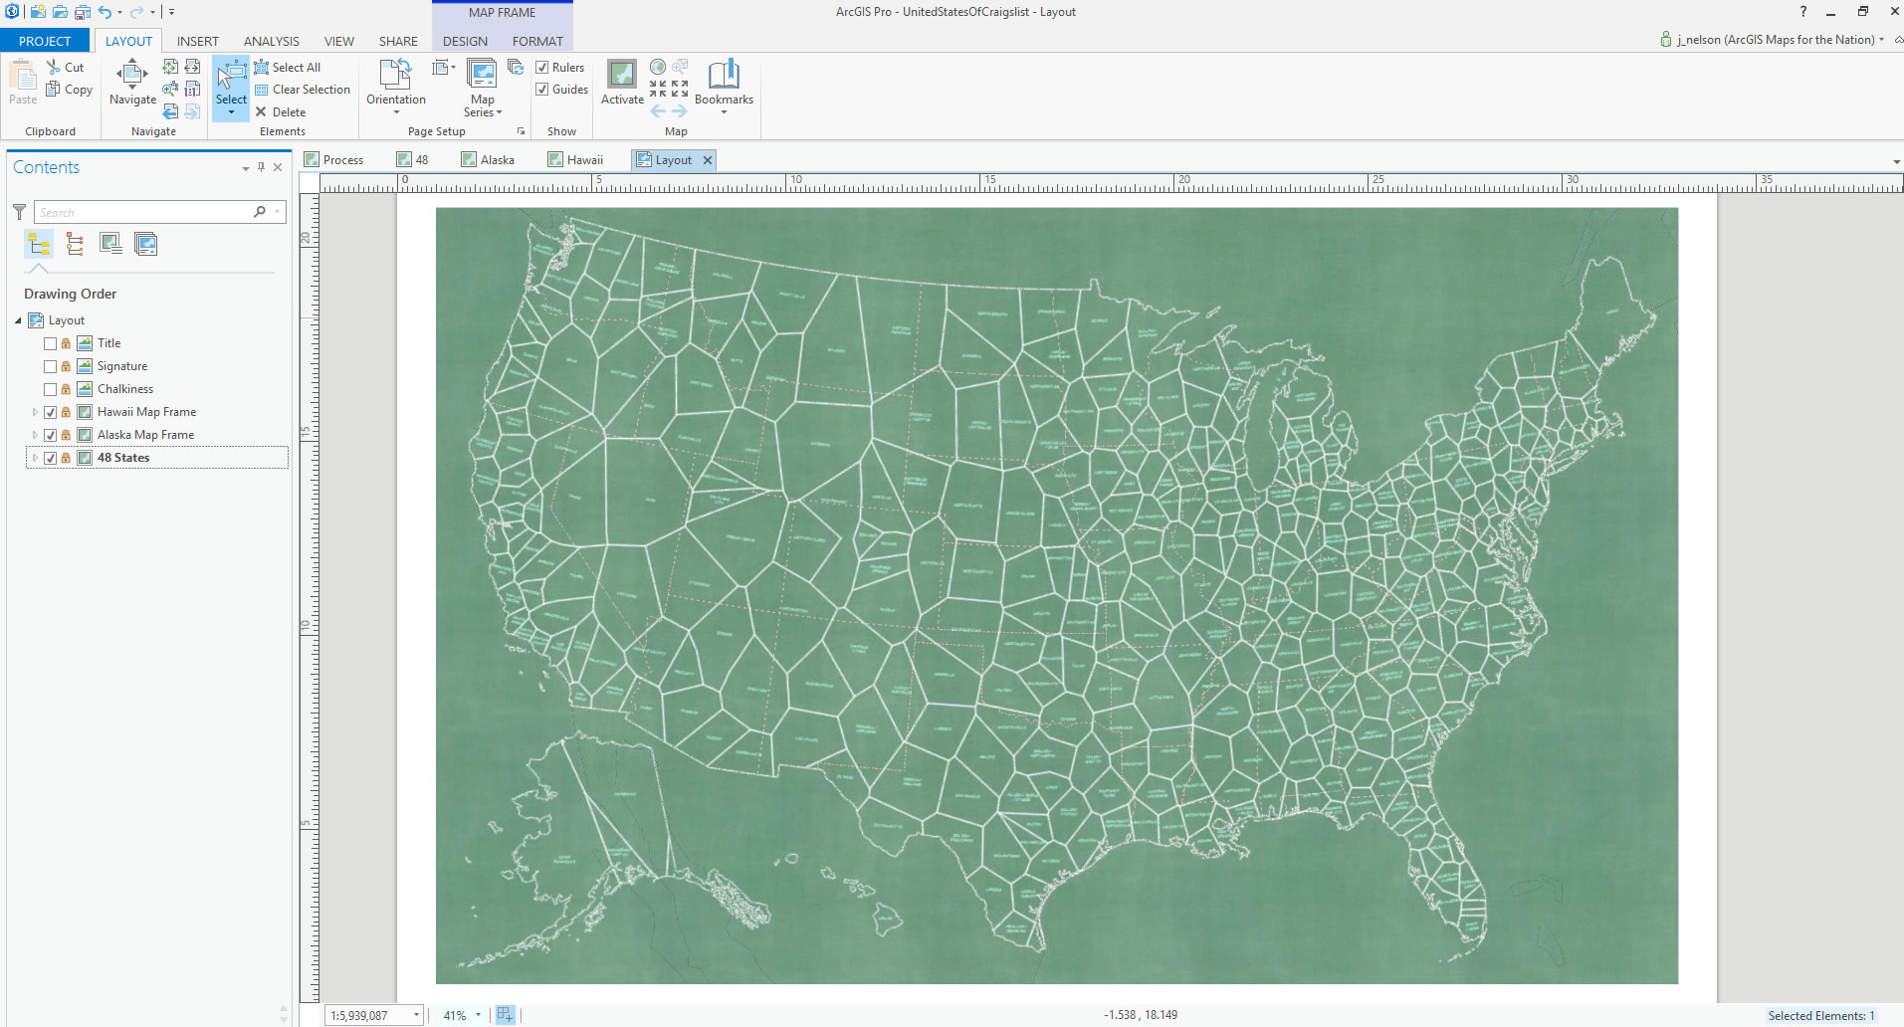Check the Signature element visibility box
The height and width of the screenshot is (1027, 1904).
click(x=50, y=366)
